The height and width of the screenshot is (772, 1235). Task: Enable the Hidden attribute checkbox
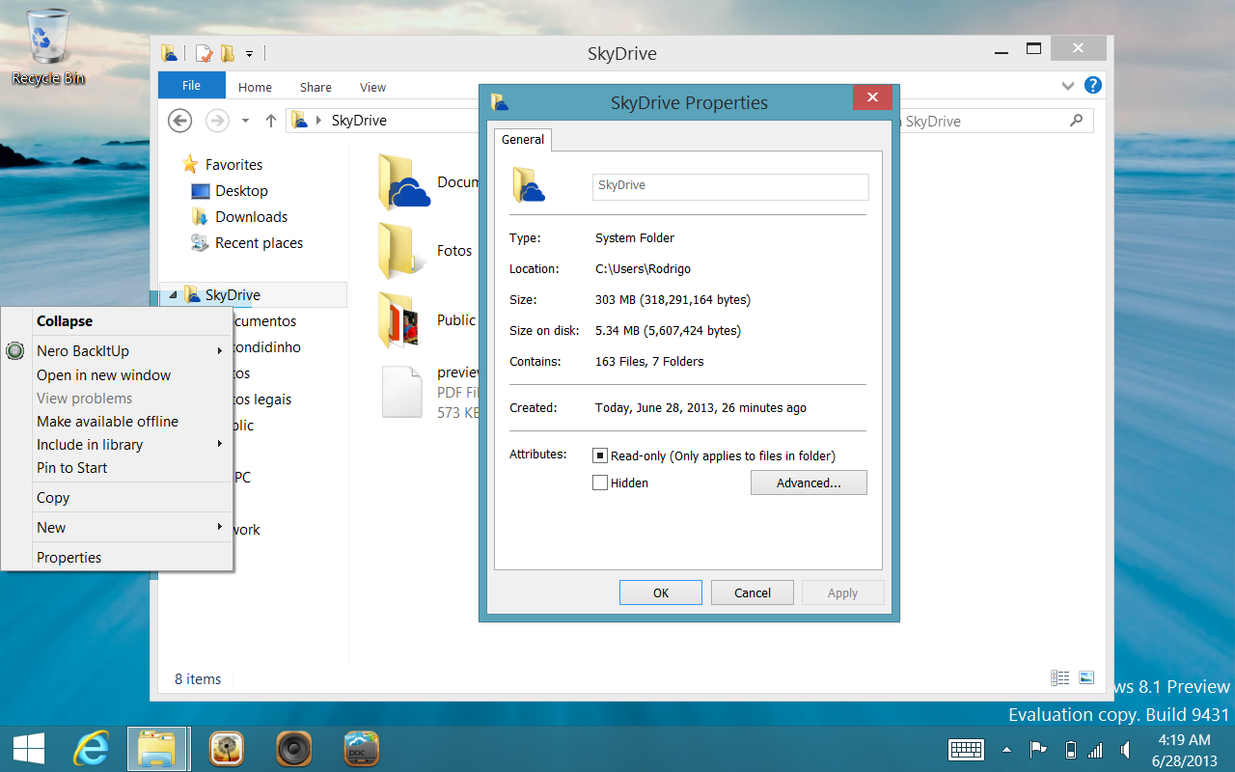click(x=600, y=483)
